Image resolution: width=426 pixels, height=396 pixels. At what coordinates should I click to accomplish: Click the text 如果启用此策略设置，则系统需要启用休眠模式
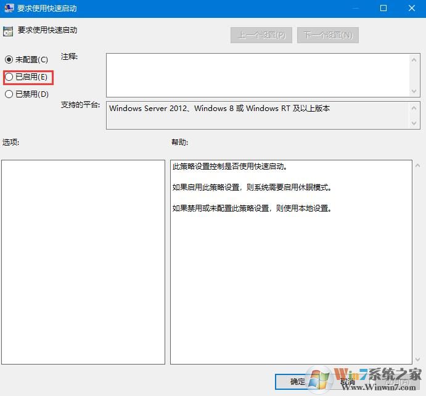click(x=252, y=187)
